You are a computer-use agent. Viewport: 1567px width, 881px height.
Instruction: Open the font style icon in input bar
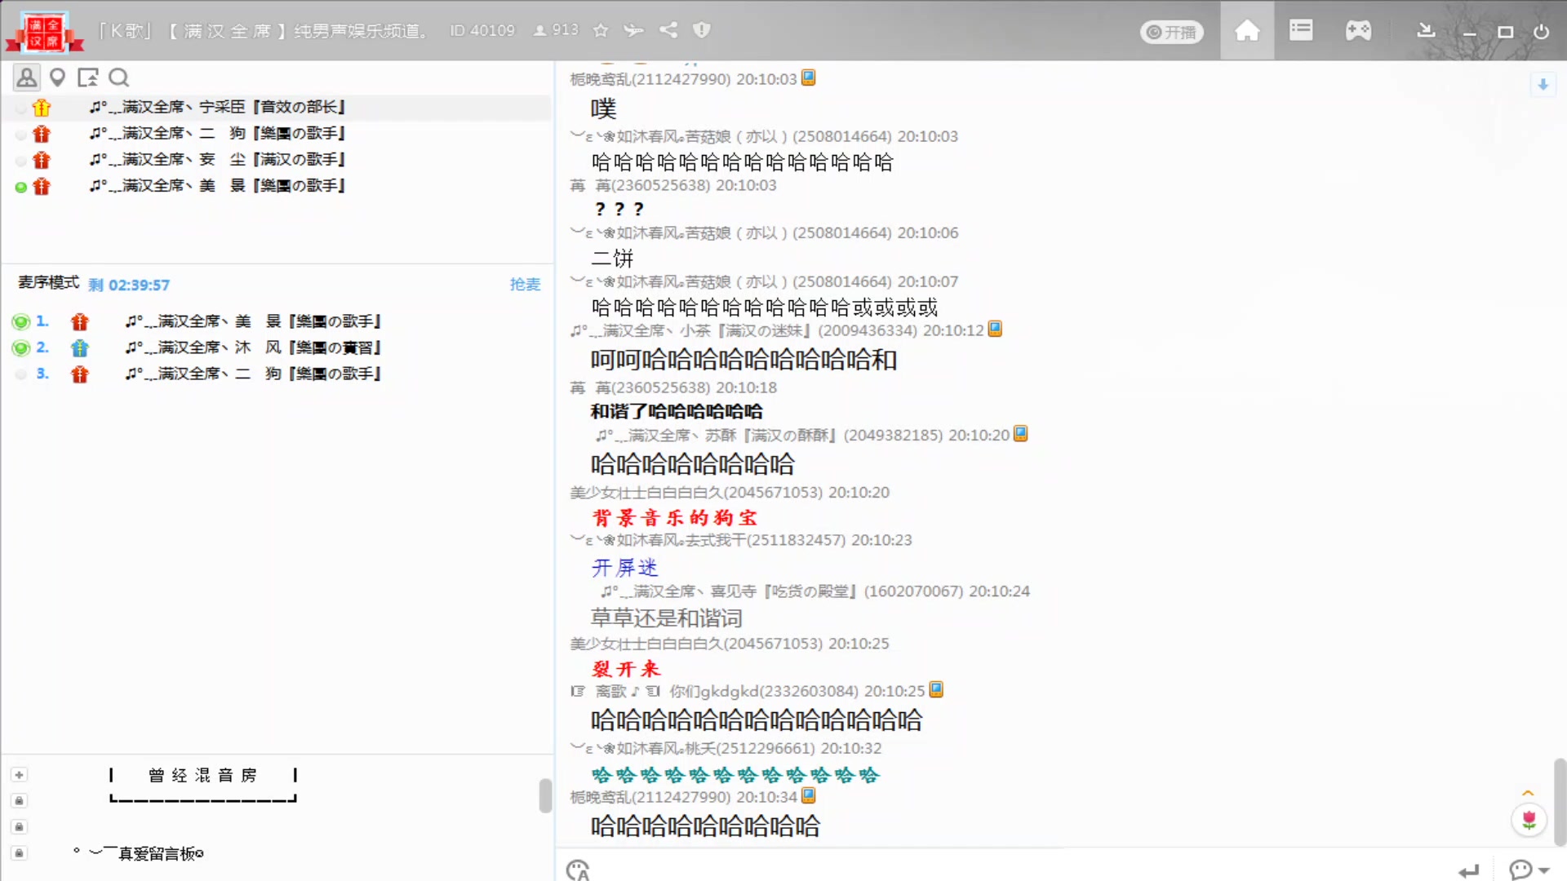tap(578, 870)
